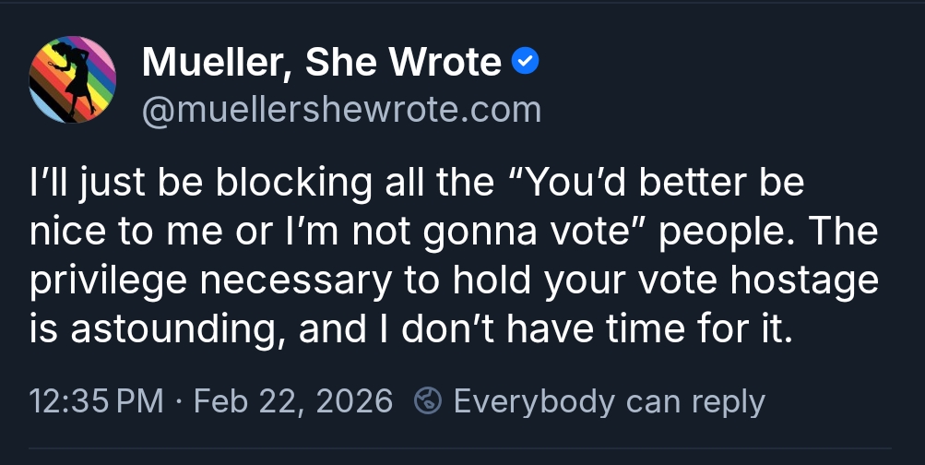
Task: Click the dot separator between time and date
Action: click(180, 401)
